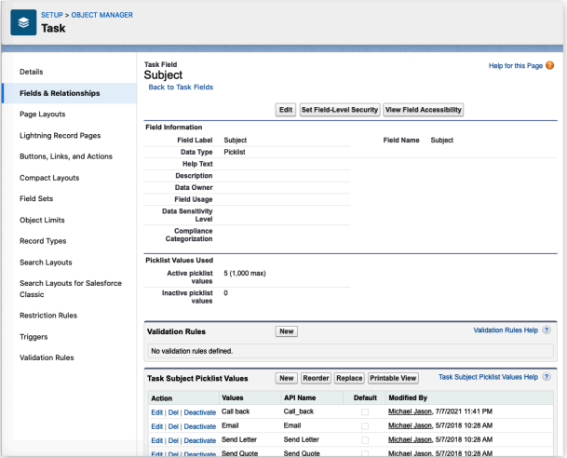Open Page Layouts in sidebar
The height and width of the screenshot is (458, 567).
[x=42, y=114]
